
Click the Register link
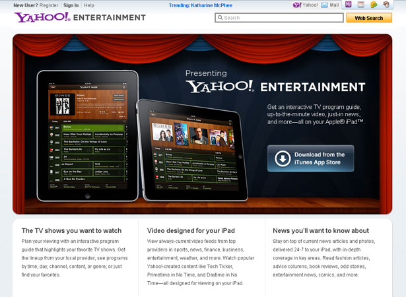pos(49,5)
